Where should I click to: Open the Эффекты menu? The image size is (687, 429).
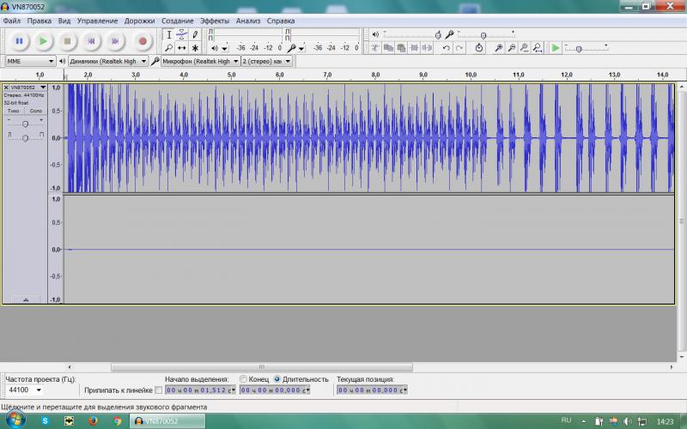(x=215, y=21)
